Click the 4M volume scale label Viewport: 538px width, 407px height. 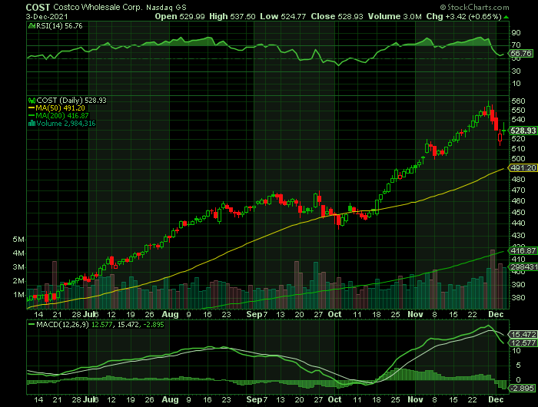(x=18, y=253)
